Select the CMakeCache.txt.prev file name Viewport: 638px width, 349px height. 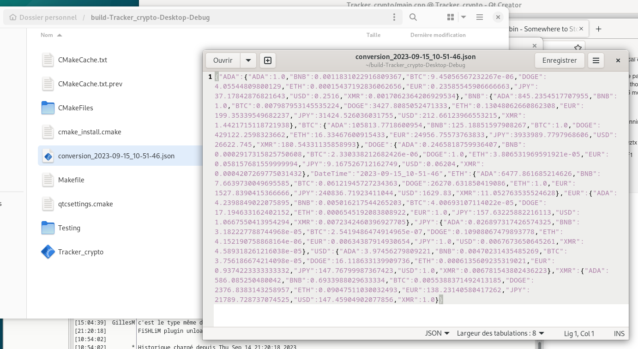[x=90, y=84]
